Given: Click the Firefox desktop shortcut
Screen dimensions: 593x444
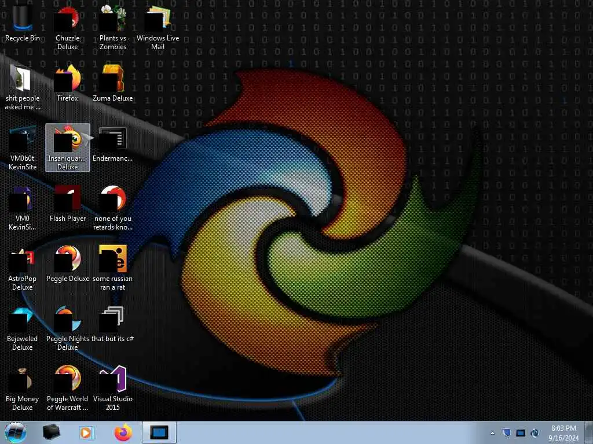Looking at the screenshot, I should tap(67, 83).
